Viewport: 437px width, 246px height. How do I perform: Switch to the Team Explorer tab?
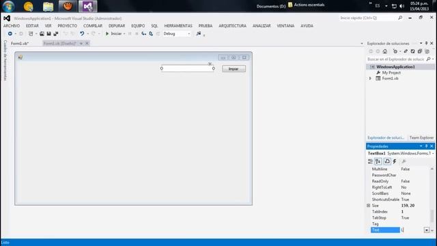pos(421,138)
